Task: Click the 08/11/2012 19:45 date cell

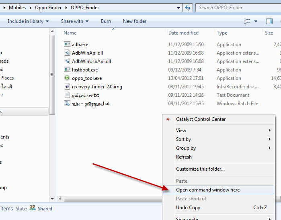Action: pos(186,87)
